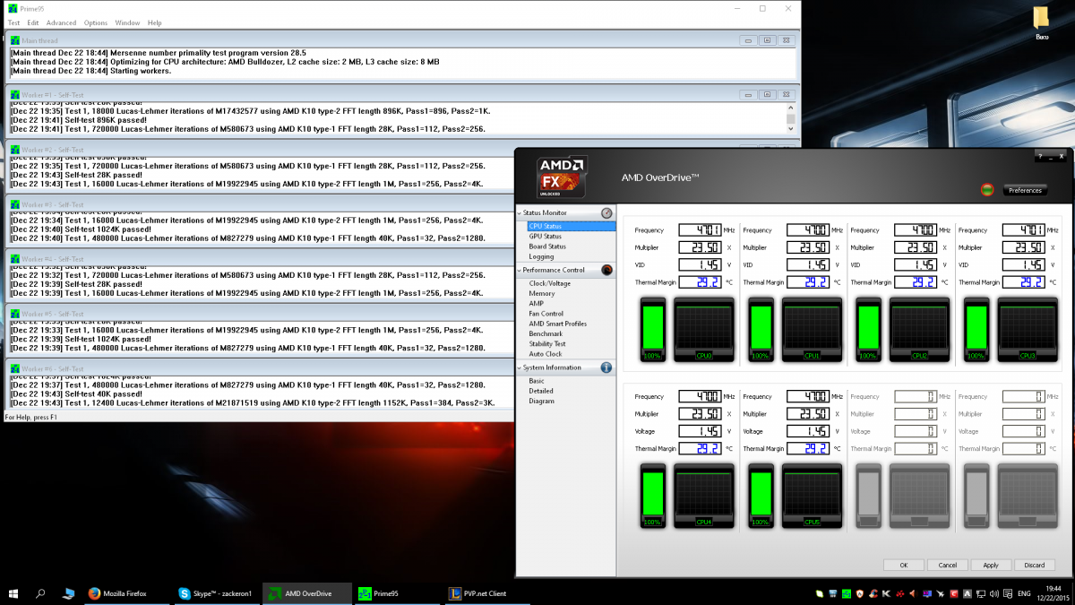Click the Avast shield tray icon
This screenshot has width=1075, height=605.
pyautogui.click(x=860, y=593)
